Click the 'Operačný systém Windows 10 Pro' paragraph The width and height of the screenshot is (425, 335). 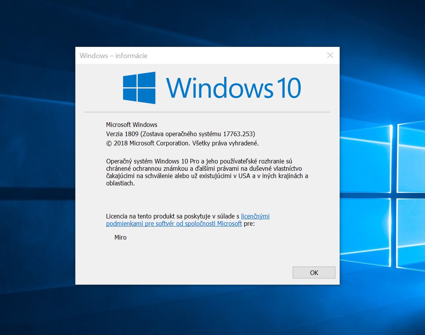pyautogui.click(x=207, y=172)
